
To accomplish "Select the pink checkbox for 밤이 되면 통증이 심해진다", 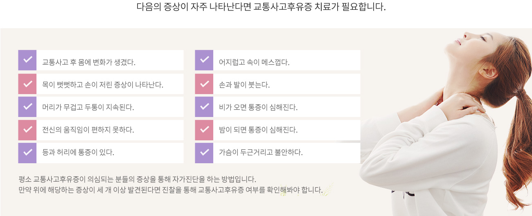I will tap(204, 130).
